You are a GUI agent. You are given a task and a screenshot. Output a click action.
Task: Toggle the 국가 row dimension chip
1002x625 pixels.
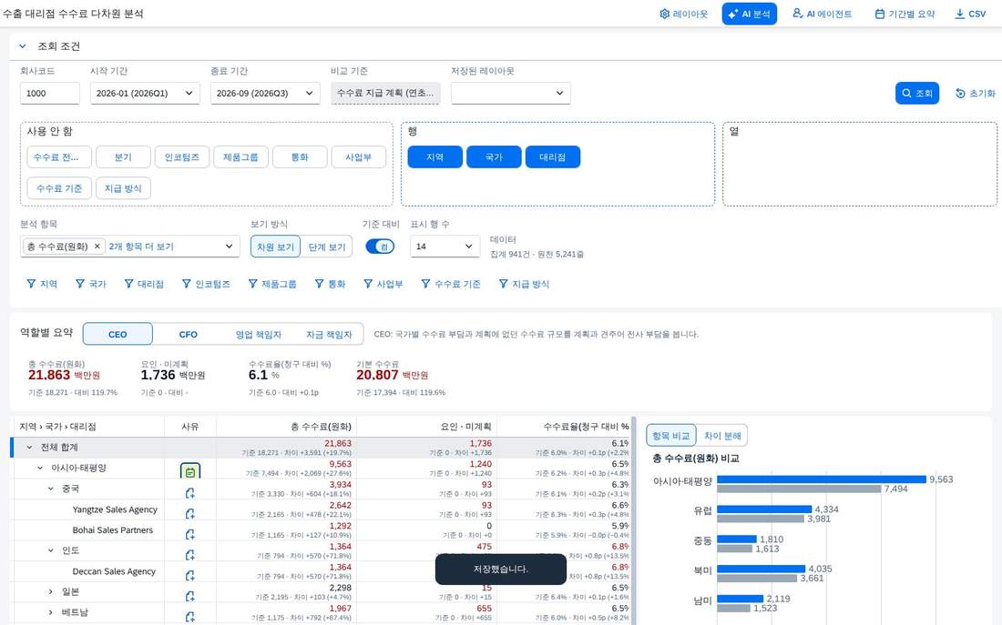(494, 157)
